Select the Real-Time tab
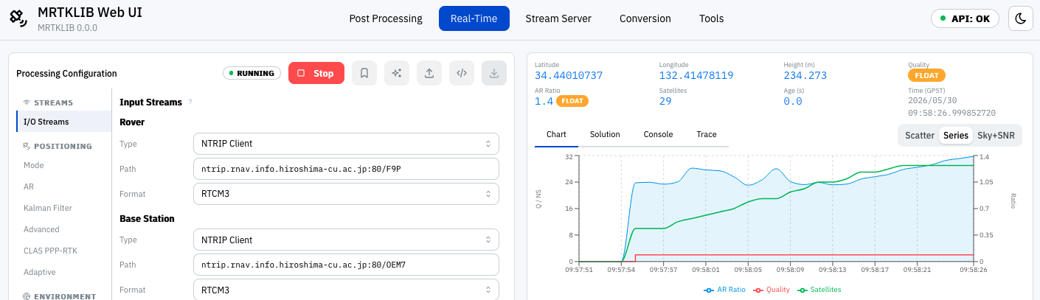 474,18
